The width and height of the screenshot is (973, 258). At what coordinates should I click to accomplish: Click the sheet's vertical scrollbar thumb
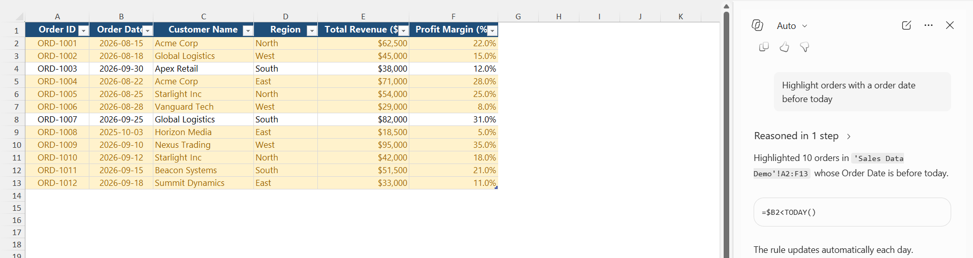click(726, 135)
